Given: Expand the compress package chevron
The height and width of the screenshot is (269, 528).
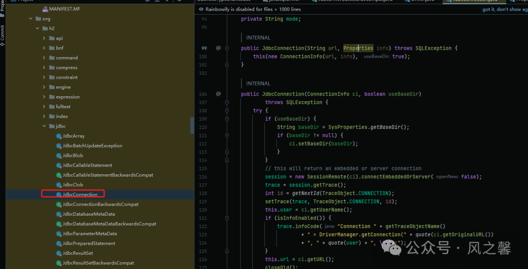Looking at the screenshot, I should [44, 67].
